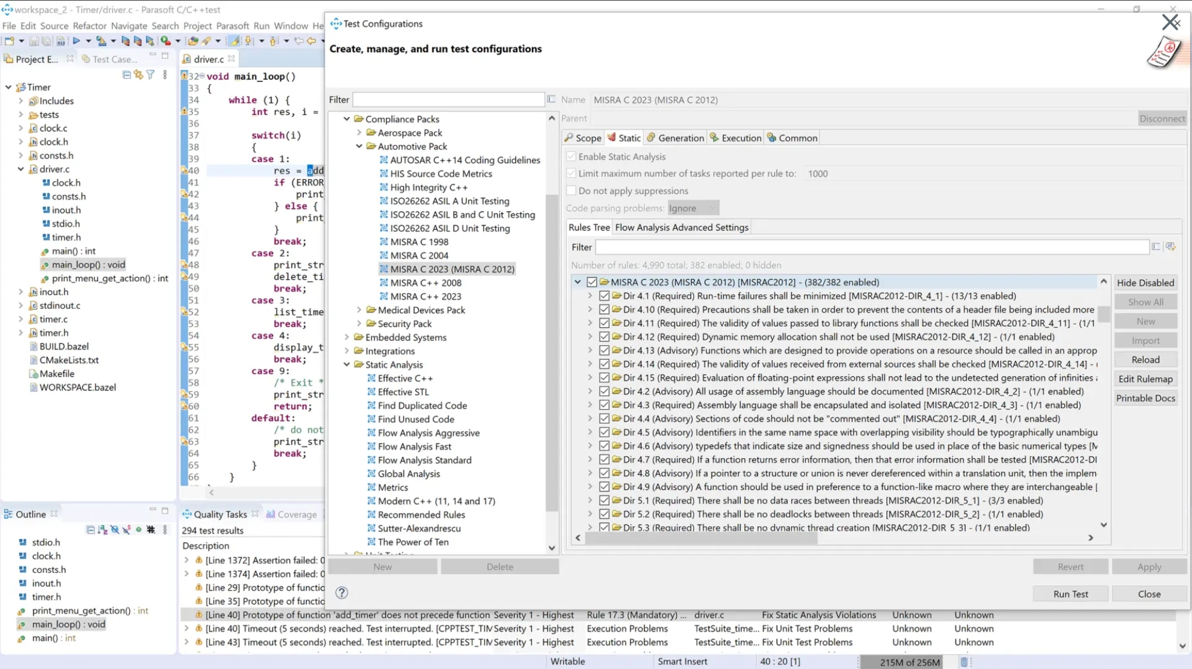The height and width of the screenshot is (669, 1192).
Task: Click the blue Run Tests play icon
Action: click(x=76, y=41)
